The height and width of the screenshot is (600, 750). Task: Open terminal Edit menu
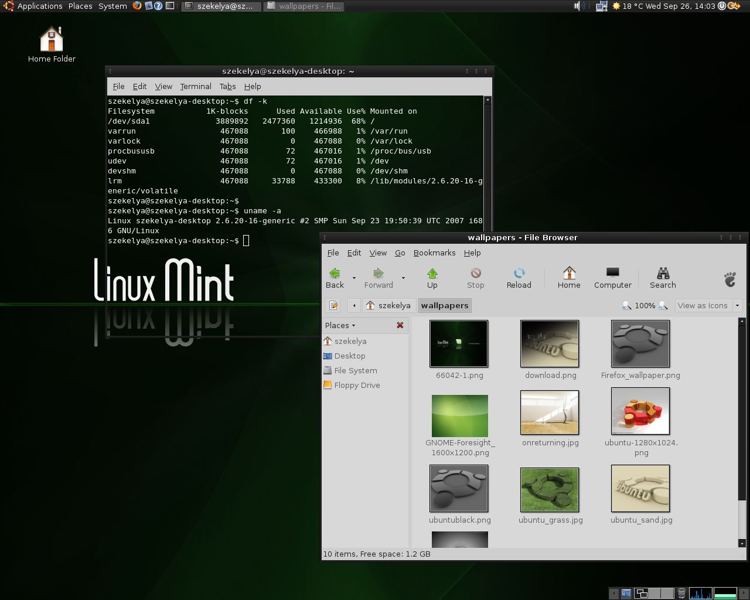point(139,86)
